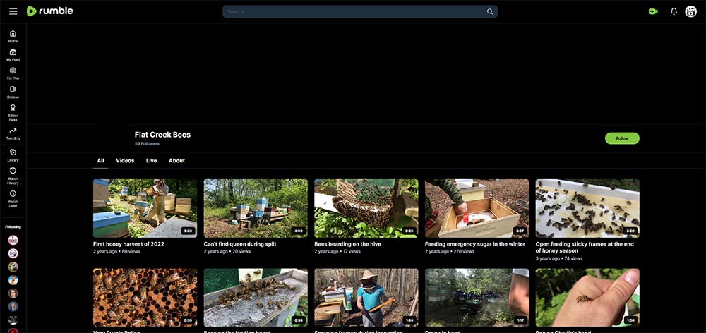The width and height of the screenshot is (706, 333).
Task: Open Library in sidebar
Action: click(13, 155)
